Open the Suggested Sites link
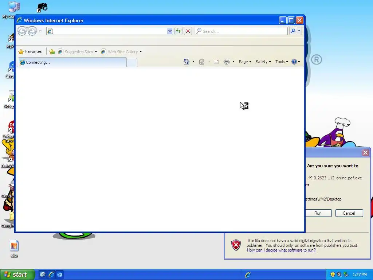Screen dimensions: 373x280 (76, 52)
